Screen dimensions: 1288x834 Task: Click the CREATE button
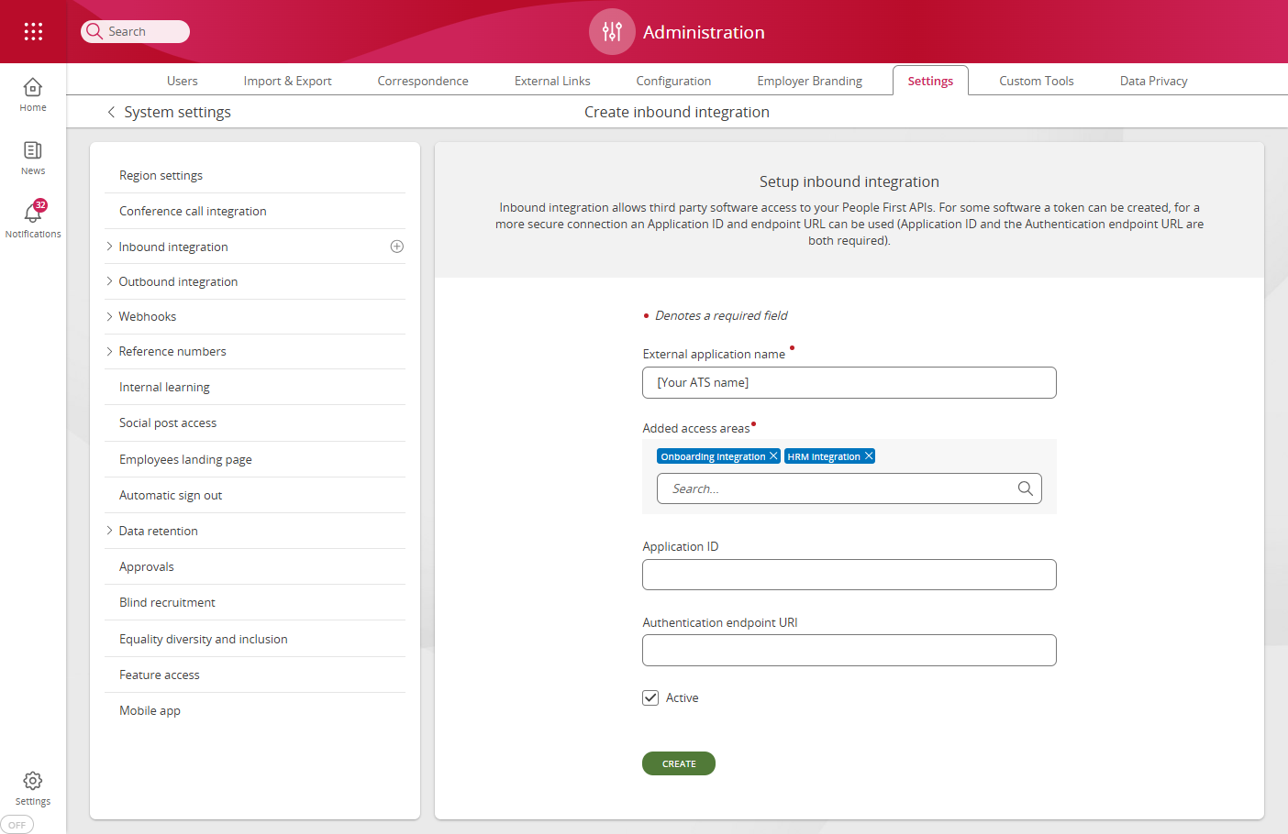[679, 763]
